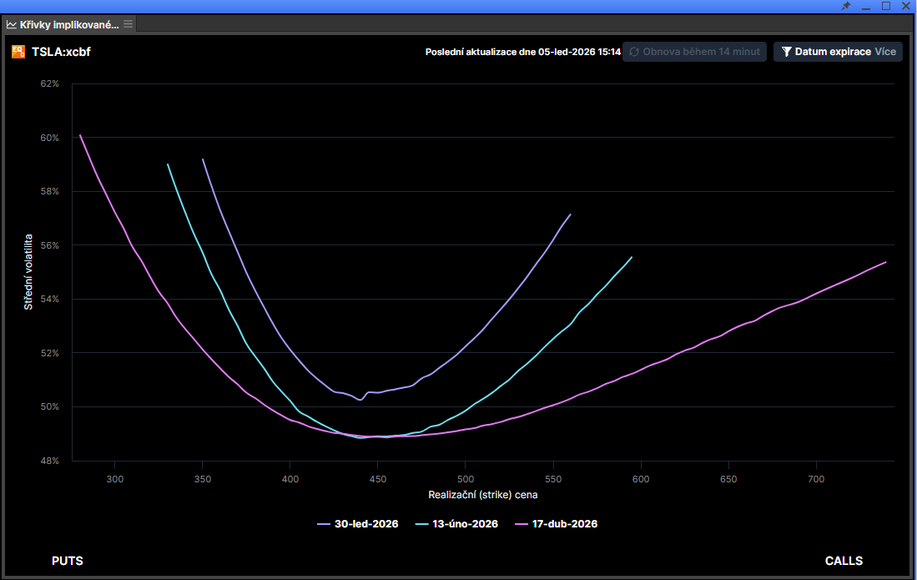Click the Poslední aktualizace timestamp

pos(523,52)
